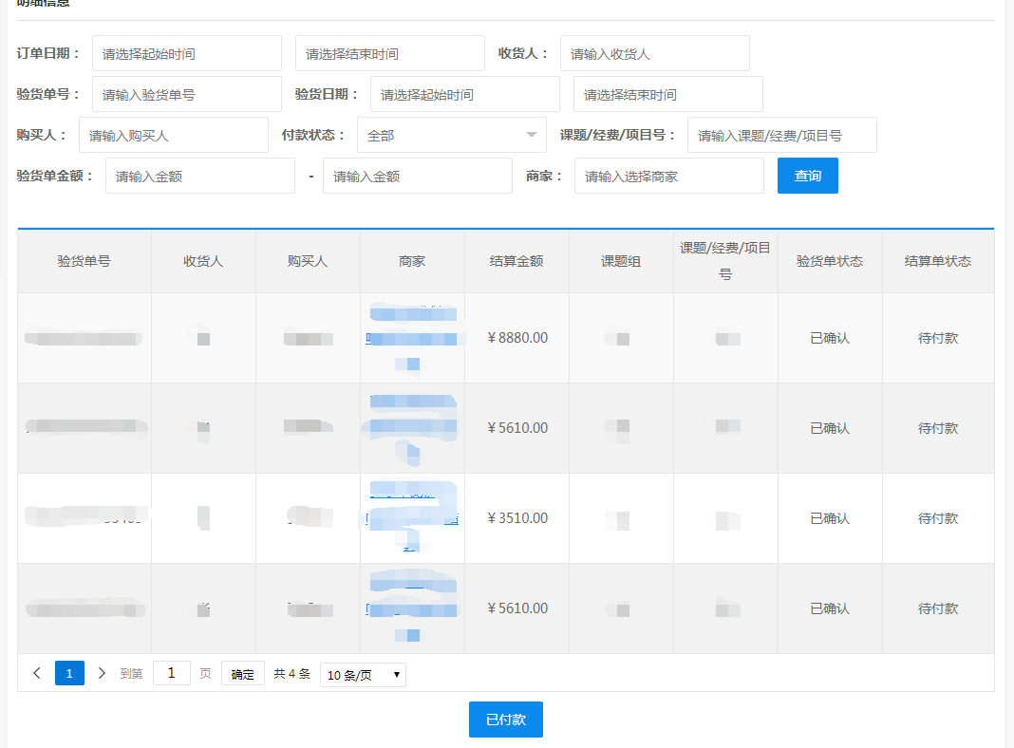Click the 订单日期 start time field
Screen dimensions: 1014x748
pyautogui.click(x=186, y=53)
